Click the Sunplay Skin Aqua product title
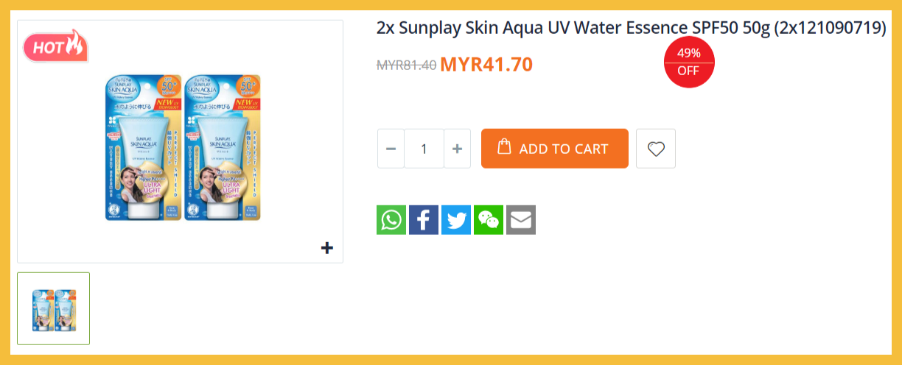 (631, 28)
